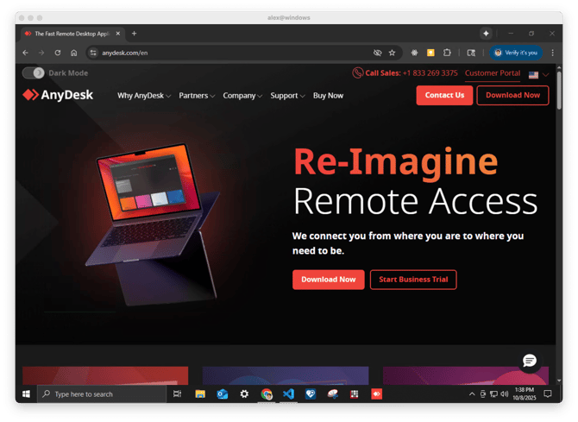Click the yellow extension icon
The width and height of the screenshot is (578, 422).
tap(430, 53)
